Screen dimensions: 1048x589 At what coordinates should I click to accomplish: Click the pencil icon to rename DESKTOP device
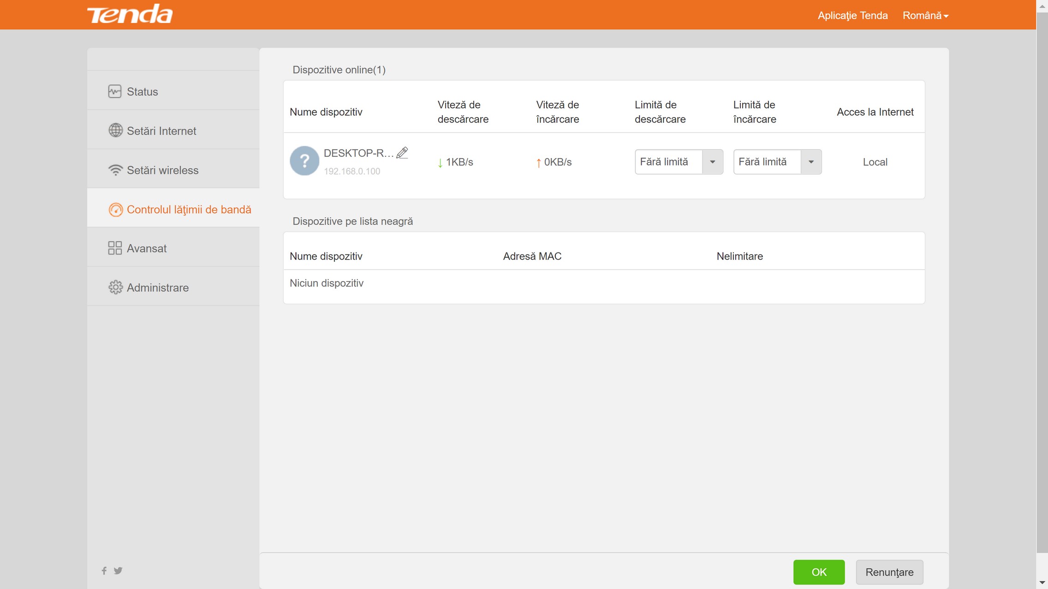(x=402, y=153)
